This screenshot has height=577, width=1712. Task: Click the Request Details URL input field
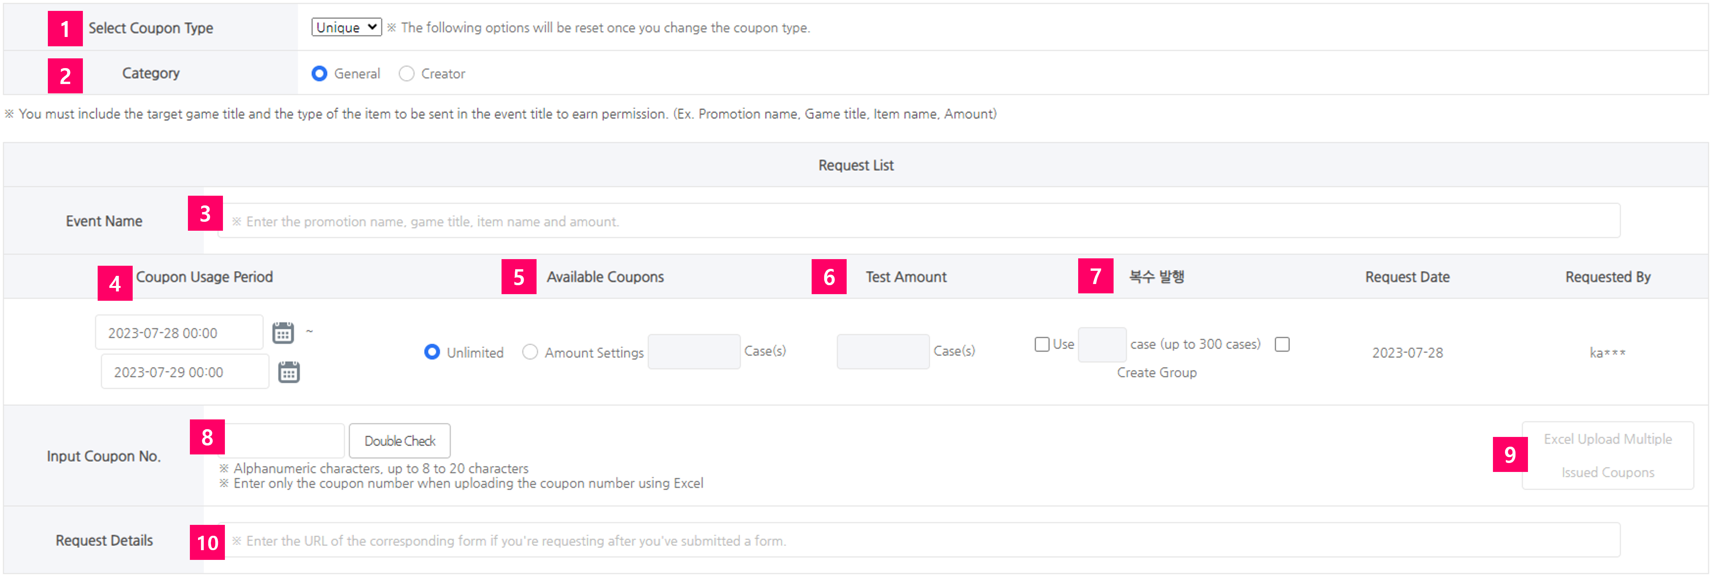(919, 540)
